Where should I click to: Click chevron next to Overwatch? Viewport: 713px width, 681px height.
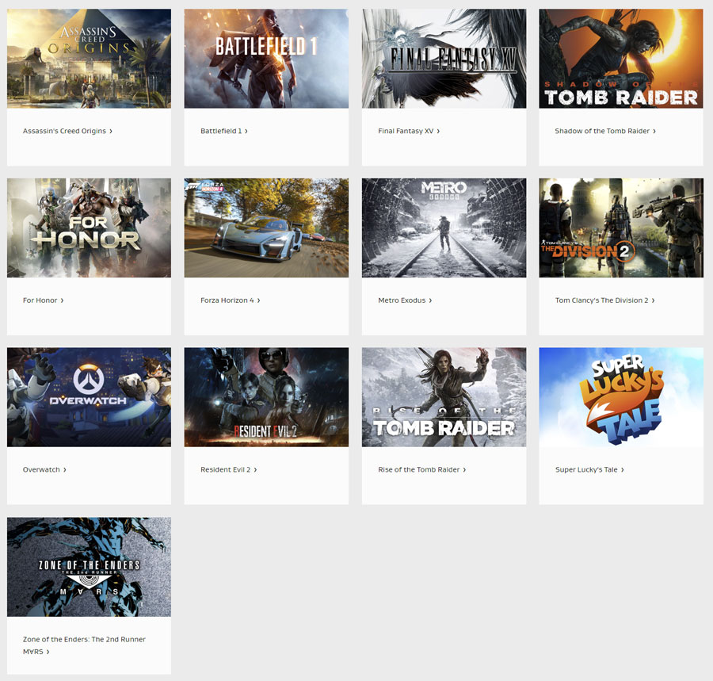(65, 469)
